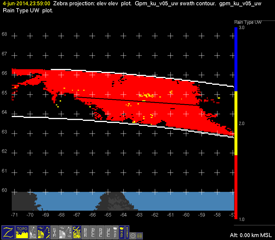275x240 pixels.
Task: Toggle the gray MAP overlay icon
Action: [x=115, y=232]
